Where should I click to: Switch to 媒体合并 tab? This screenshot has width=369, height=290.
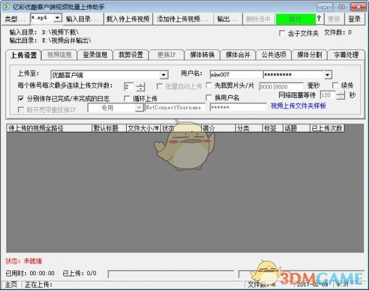point(238,55)
